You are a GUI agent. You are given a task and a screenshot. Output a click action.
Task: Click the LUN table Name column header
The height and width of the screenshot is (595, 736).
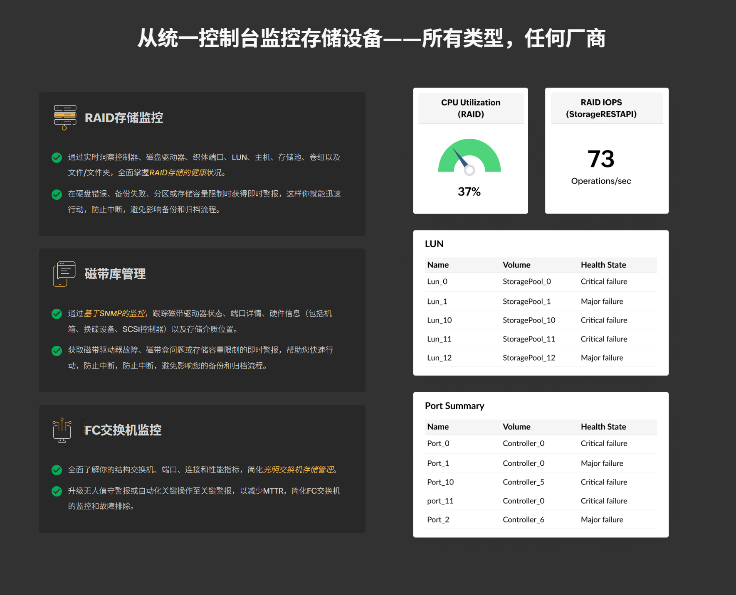[x=438, y=265]
